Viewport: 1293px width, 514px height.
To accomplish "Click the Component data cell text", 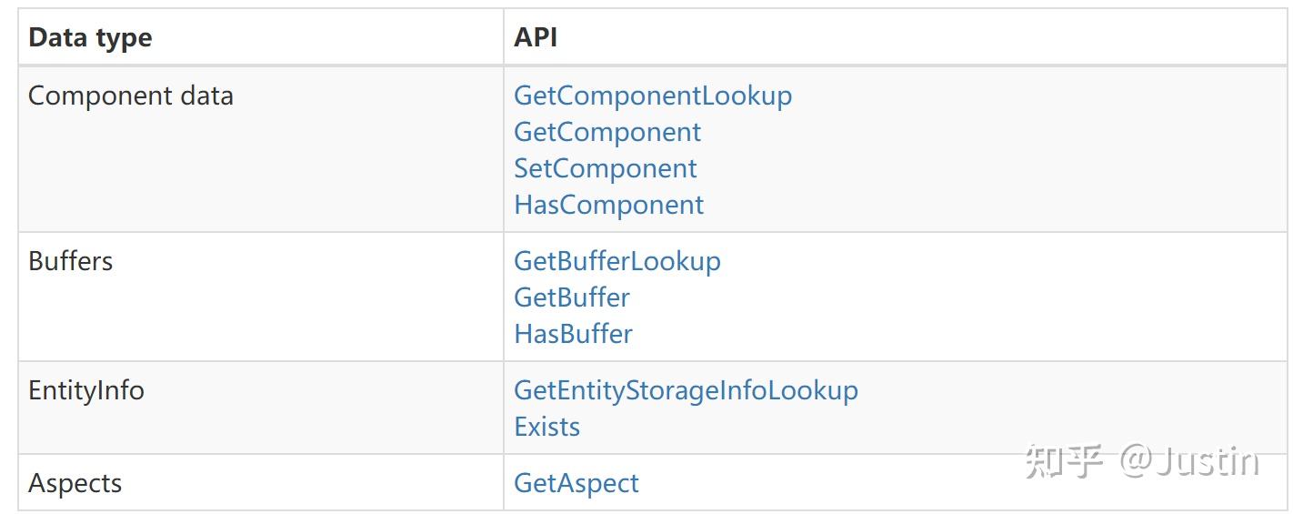I will [130, 96].
